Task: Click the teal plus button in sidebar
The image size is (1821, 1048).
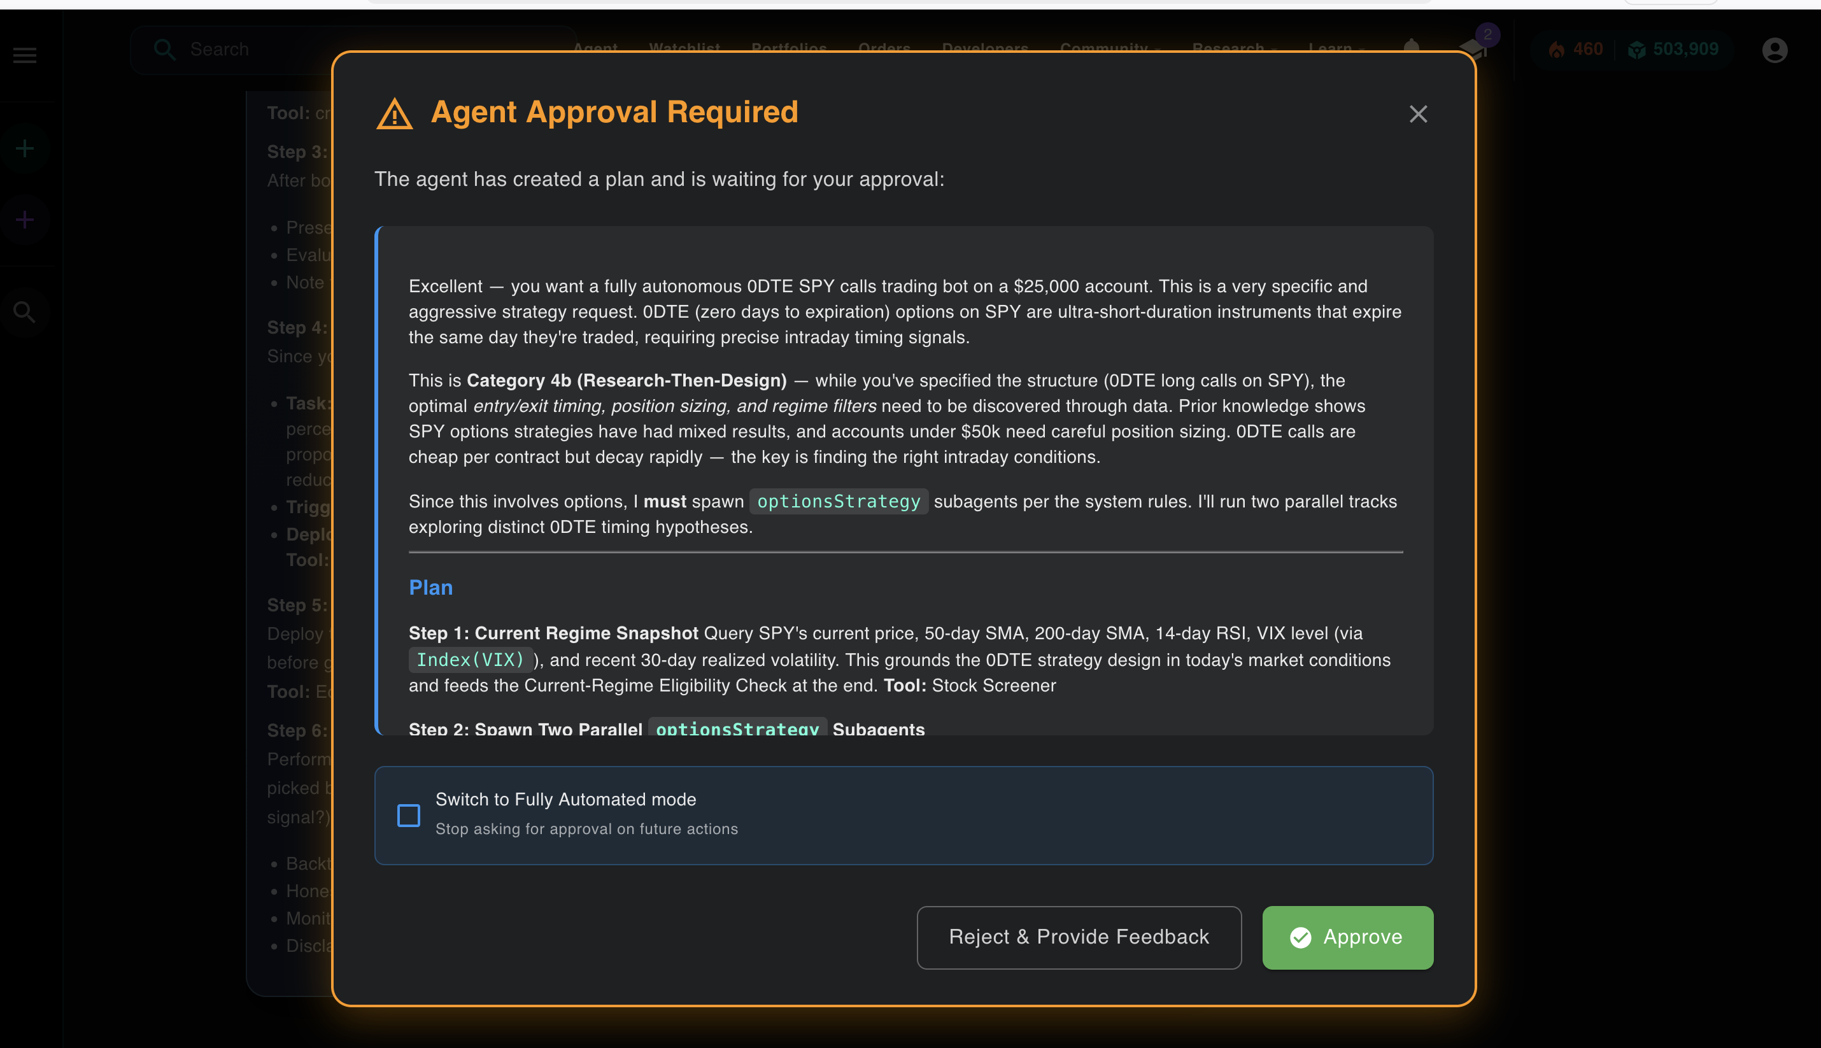Action: pos(24,148)
